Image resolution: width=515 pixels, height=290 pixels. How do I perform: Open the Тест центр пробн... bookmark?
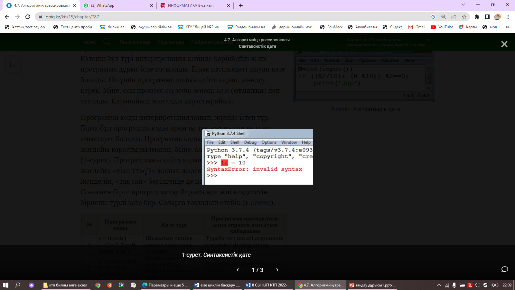[74, 27]
